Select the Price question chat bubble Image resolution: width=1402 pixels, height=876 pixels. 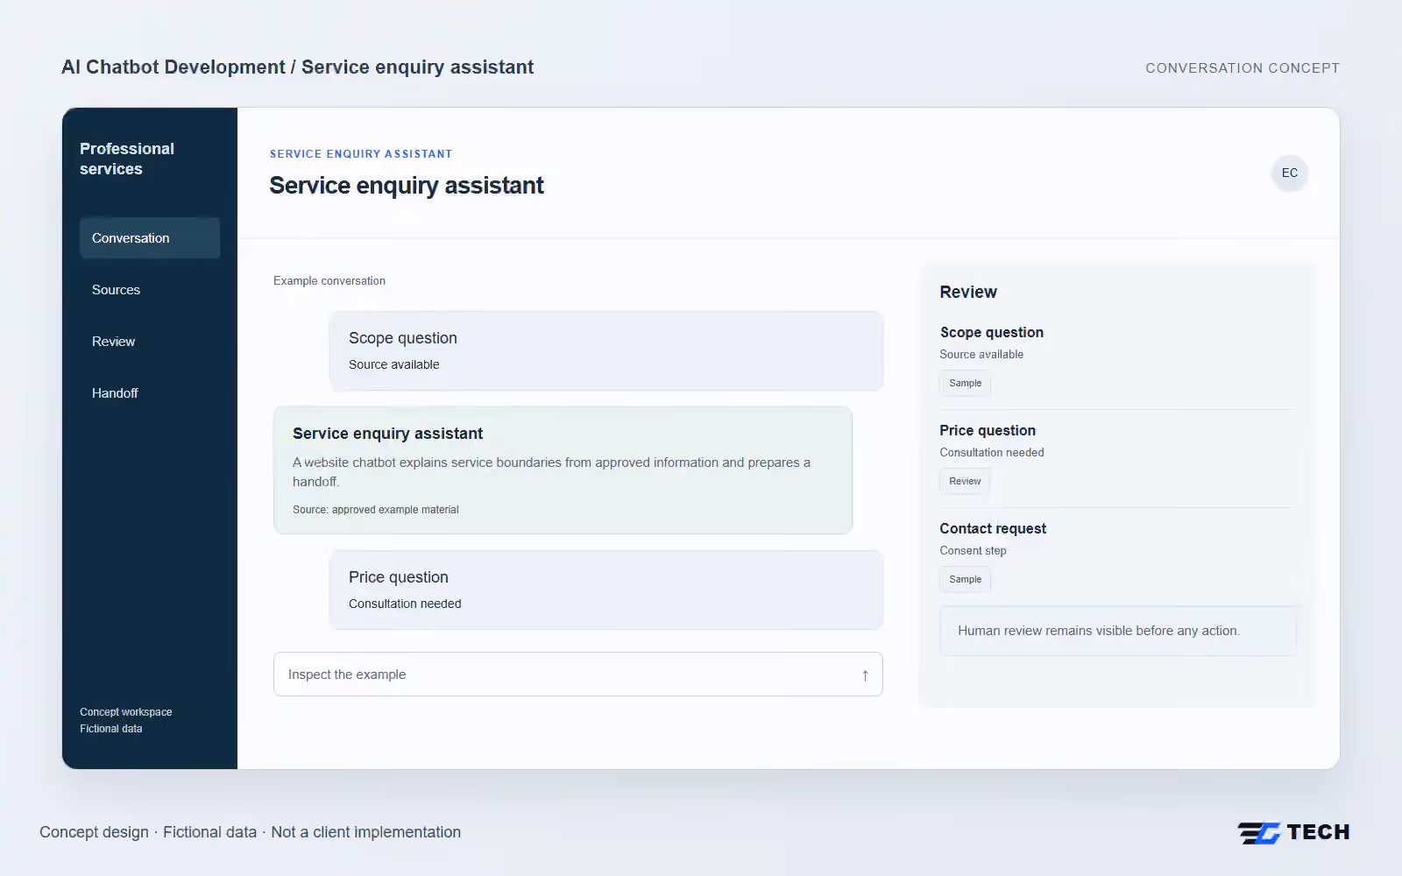point(606,590)
